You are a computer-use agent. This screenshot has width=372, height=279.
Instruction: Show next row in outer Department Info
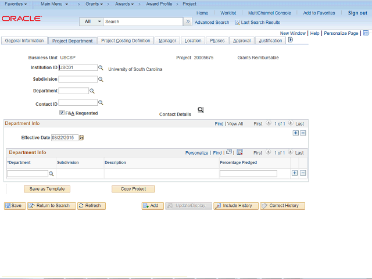coord(291,123)
